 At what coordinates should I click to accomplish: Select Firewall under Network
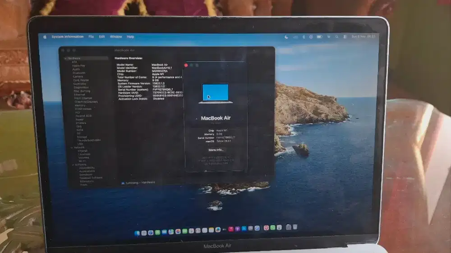tap(83, 151)
